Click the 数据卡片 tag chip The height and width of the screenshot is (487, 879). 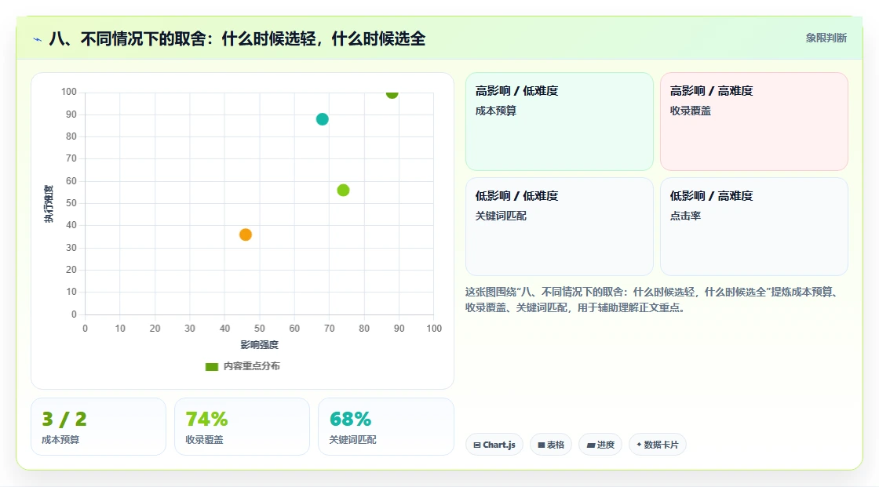(x=657, y=445)
